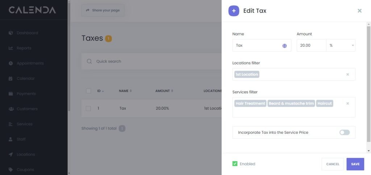Click the Cancel button
The image size is (371, 175).
(332, 164)
